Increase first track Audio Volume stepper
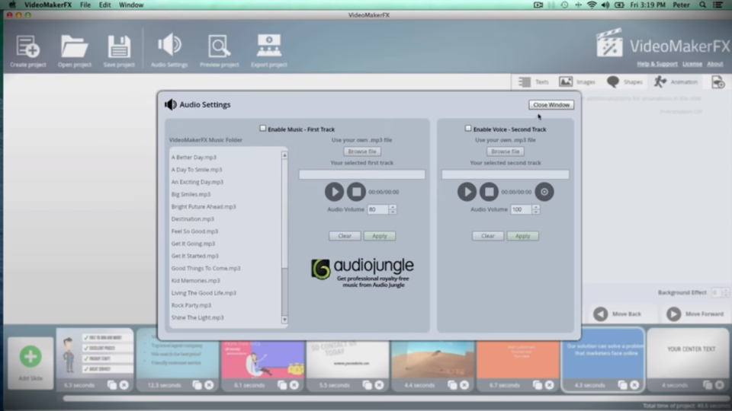732x411 pixels. [x=393, y=207]
